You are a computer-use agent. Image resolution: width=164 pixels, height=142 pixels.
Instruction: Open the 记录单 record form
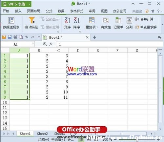[118, 23]
